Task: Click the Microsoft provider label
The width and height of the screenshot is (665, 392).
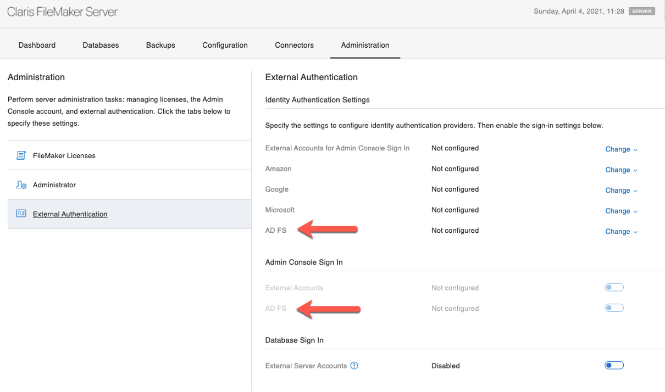Action: click(280, 210)
